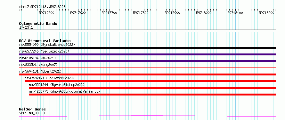Click ruler position 59717800
285x120 pixels.
coord(141,13)
